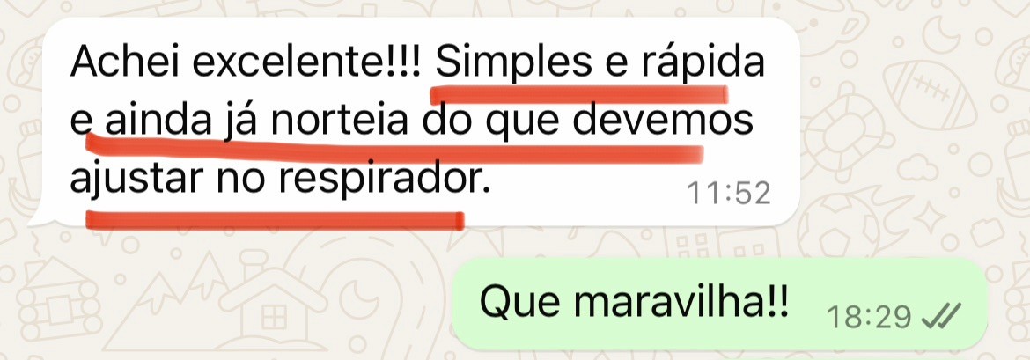Click the 18:29 timestamp
Image resolution: width=1030 pixels, height=360 pixels.
[x=869, y=317]
